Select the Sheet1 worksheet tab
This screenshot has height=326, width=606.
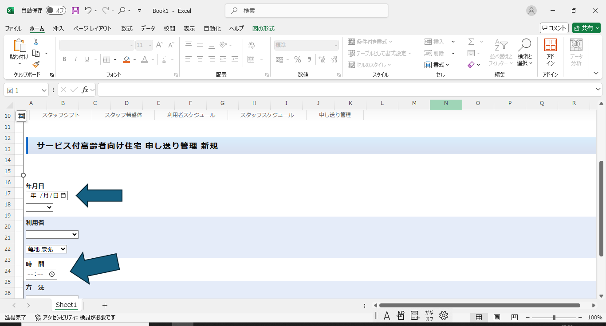pos(66,305)
